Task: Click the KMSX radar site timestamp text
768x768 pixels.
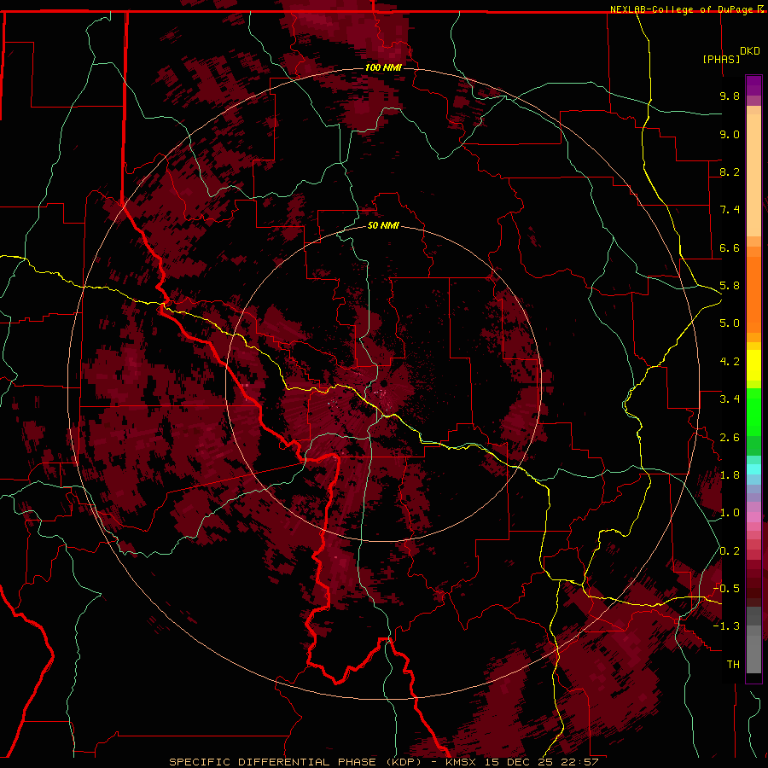Action: tap(522, 762)
